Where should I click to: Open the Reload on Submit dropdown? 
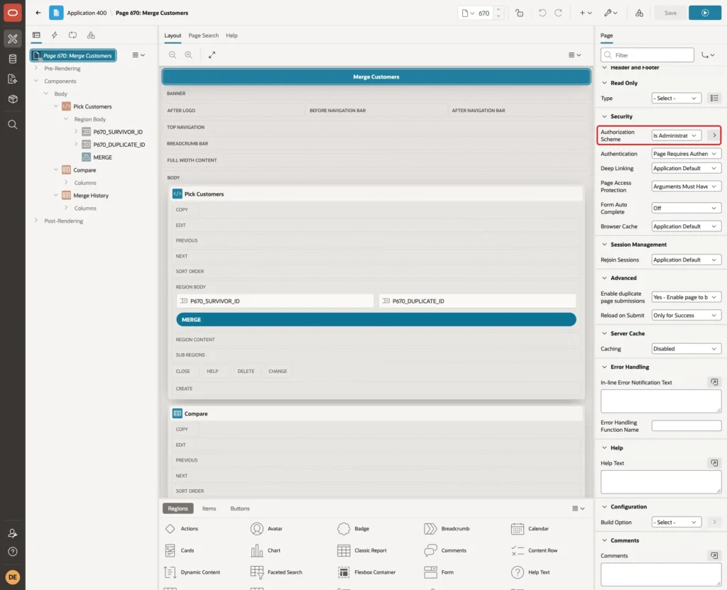pos(687,316)
